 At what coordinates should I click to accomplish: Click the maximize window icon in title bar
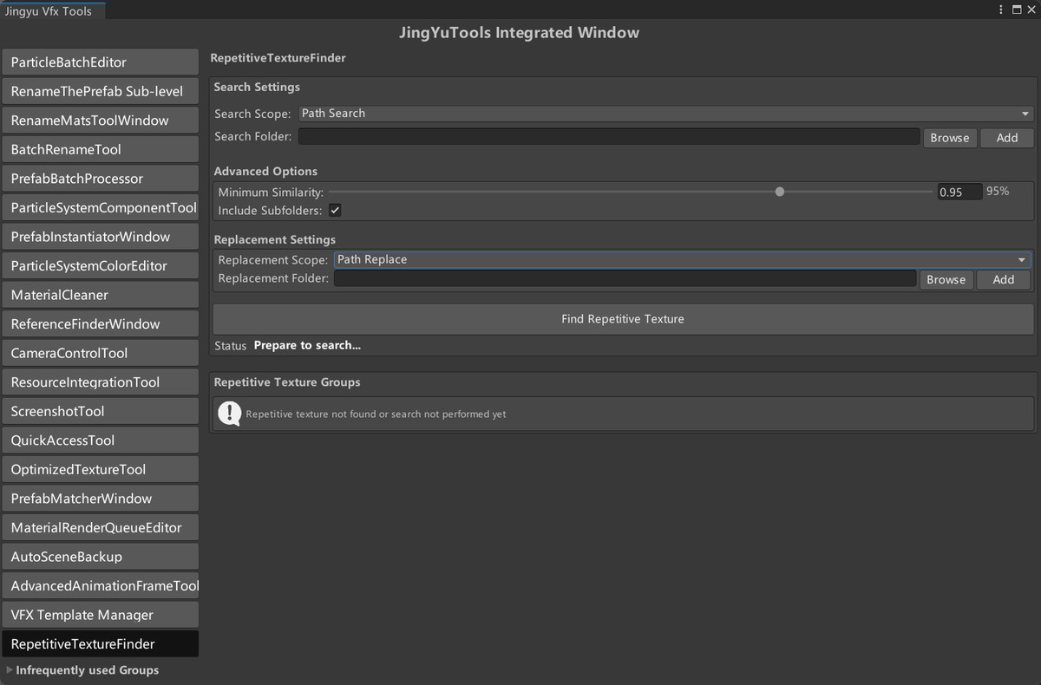point(1016,10)
